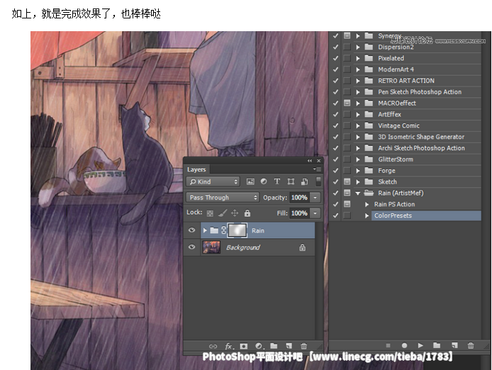Select the Forge action set
492x370 pixels.
[386, 171]
